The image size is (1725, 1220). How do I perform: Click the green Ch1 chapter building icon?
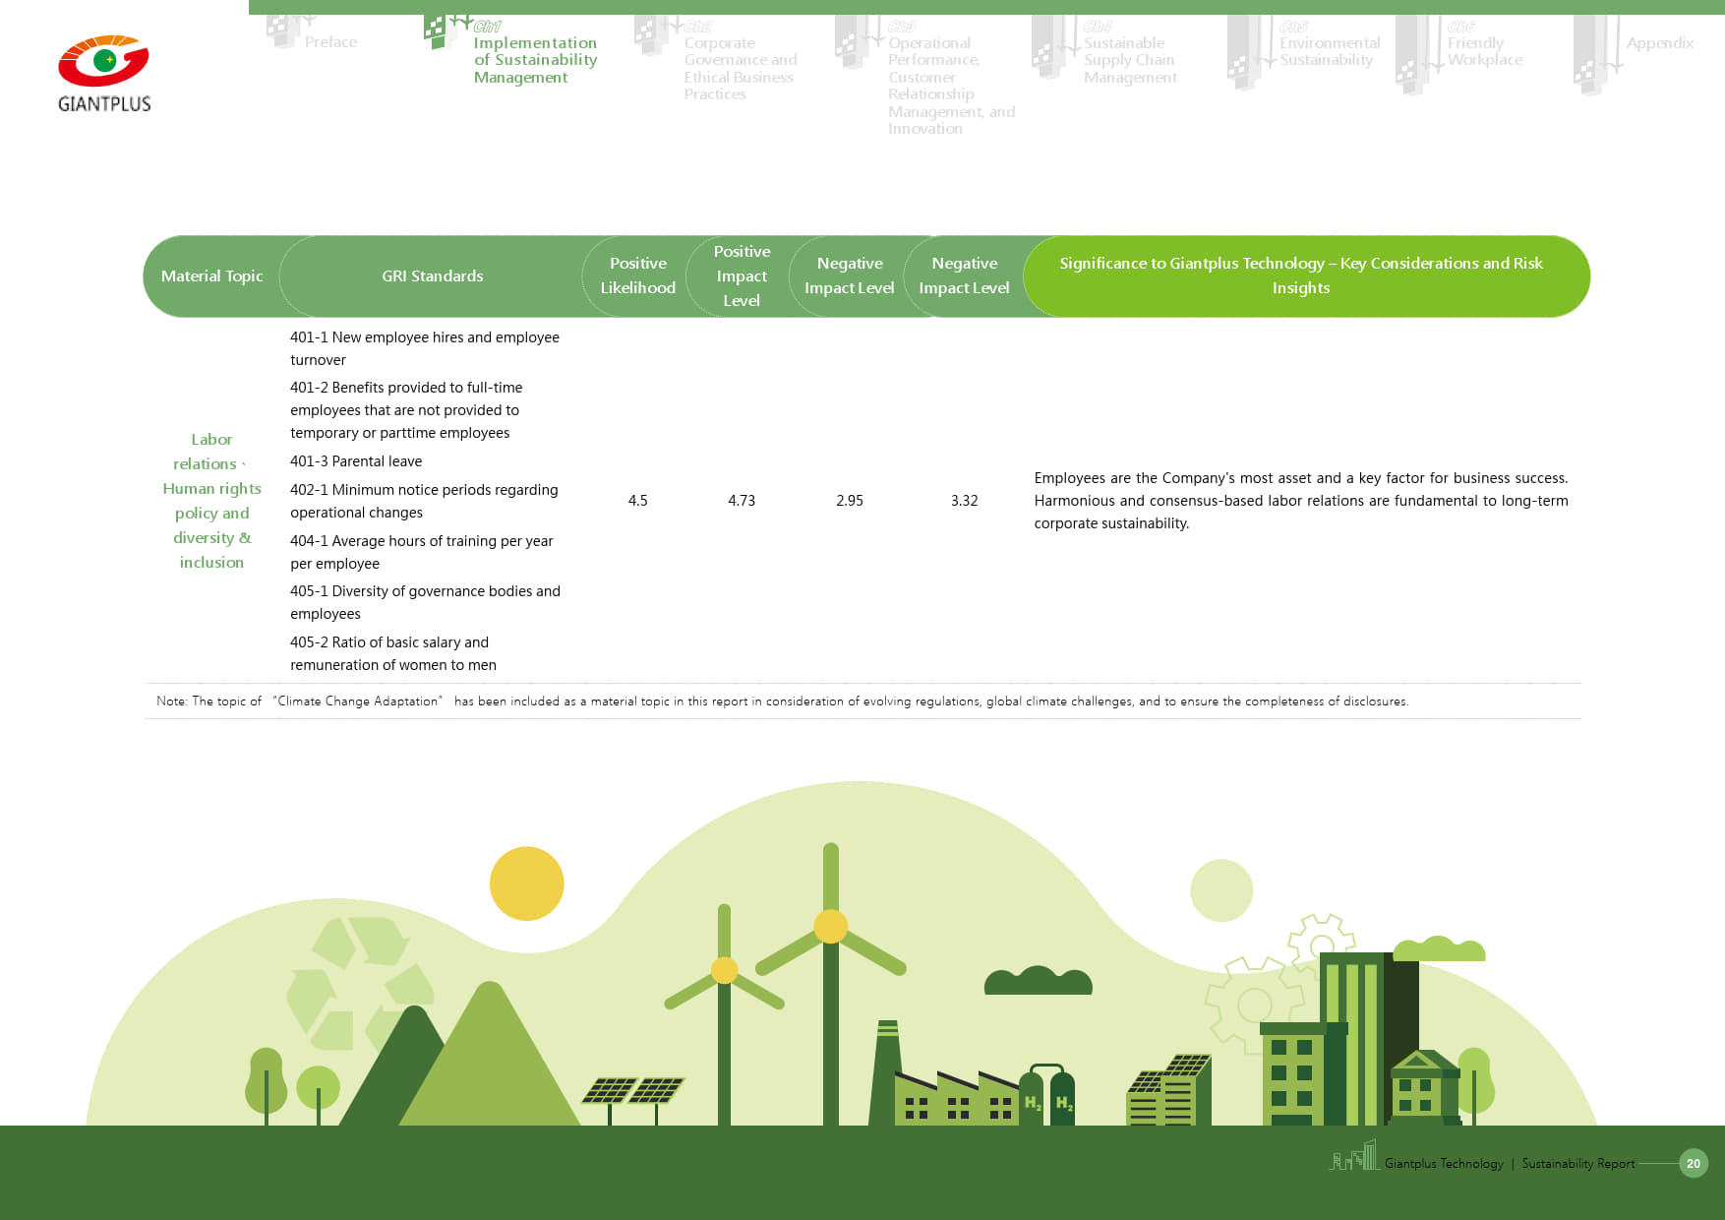[438, 31]
